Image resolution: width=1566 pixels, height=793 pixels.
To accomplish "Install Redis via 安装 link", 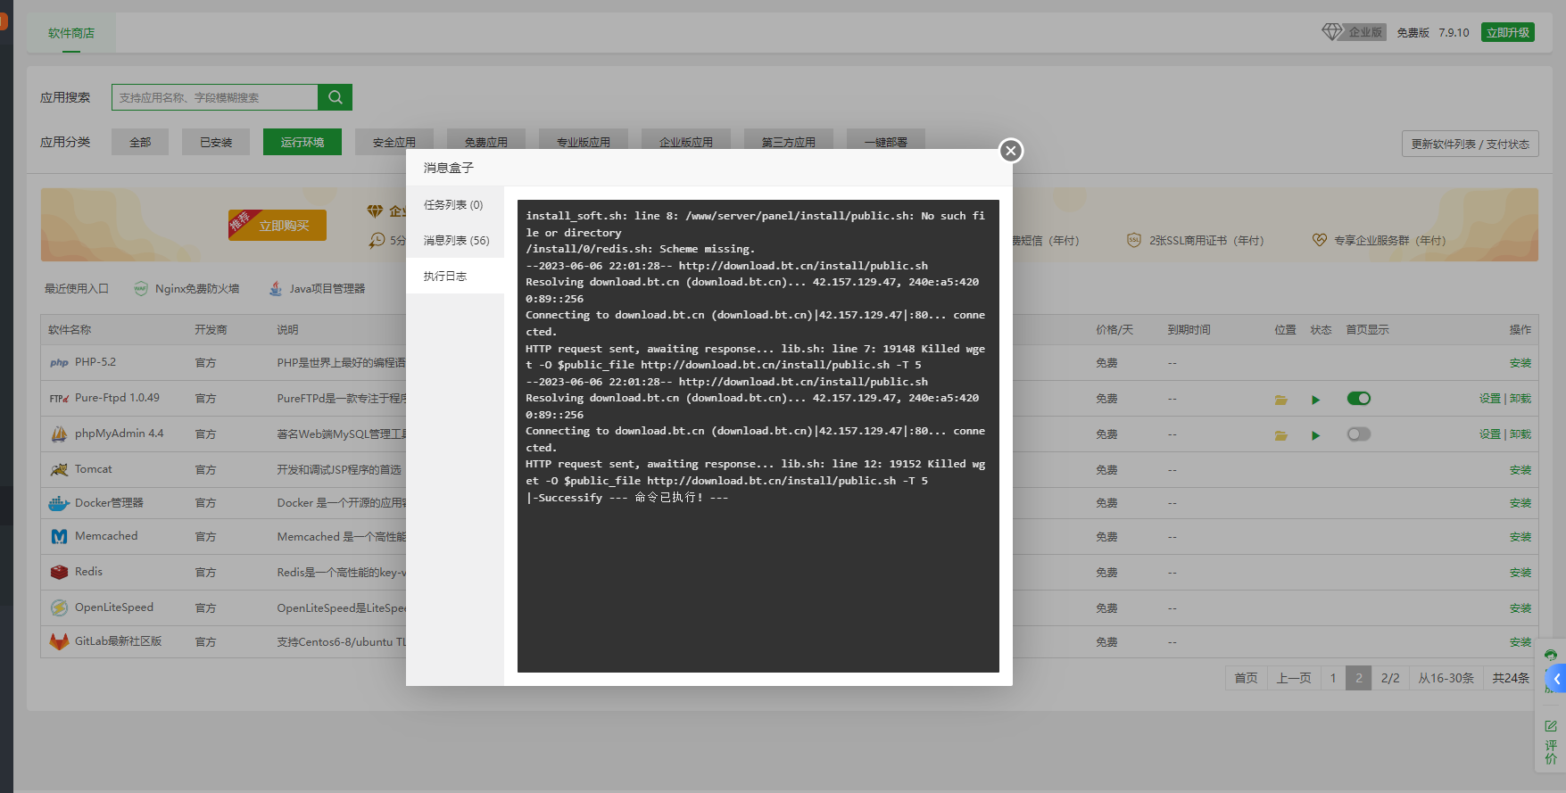I will [x=1520, y=573].
